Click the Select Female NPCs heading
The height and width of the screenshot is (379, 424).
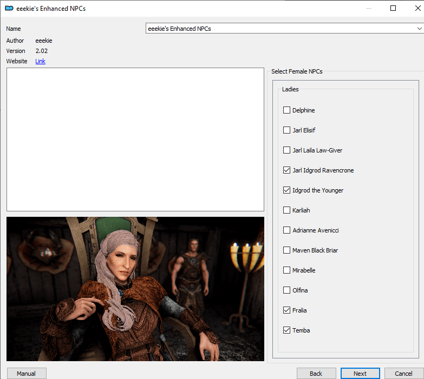point(297,71)
